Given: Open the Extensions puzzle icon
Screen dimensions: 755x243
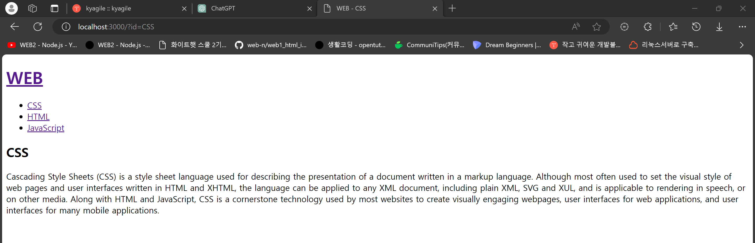Looking at the screenshot, I should [648, 27].
